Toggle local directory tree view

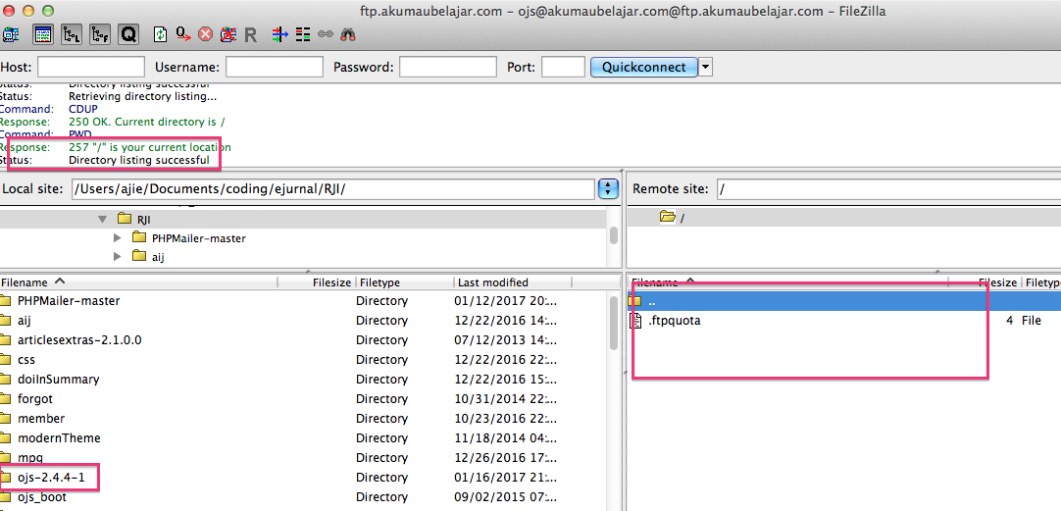coord(72,34)
